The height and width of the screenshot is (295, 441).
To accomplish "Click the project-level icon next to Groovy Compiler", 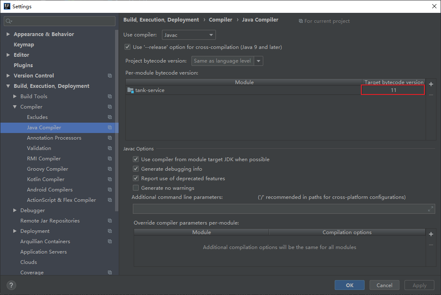I will coord(110,169).
